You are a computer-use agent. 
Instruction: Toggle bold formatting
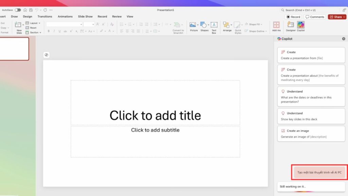tap(49, 31)
